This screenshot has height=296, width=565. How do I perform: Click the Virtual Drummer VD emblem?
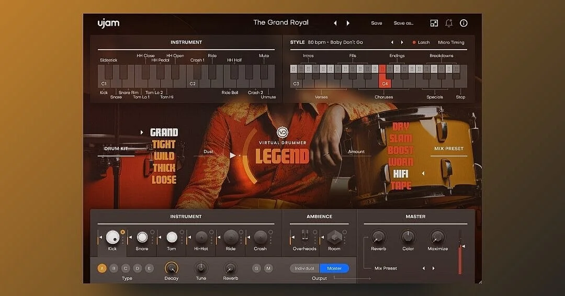(282, 132)
